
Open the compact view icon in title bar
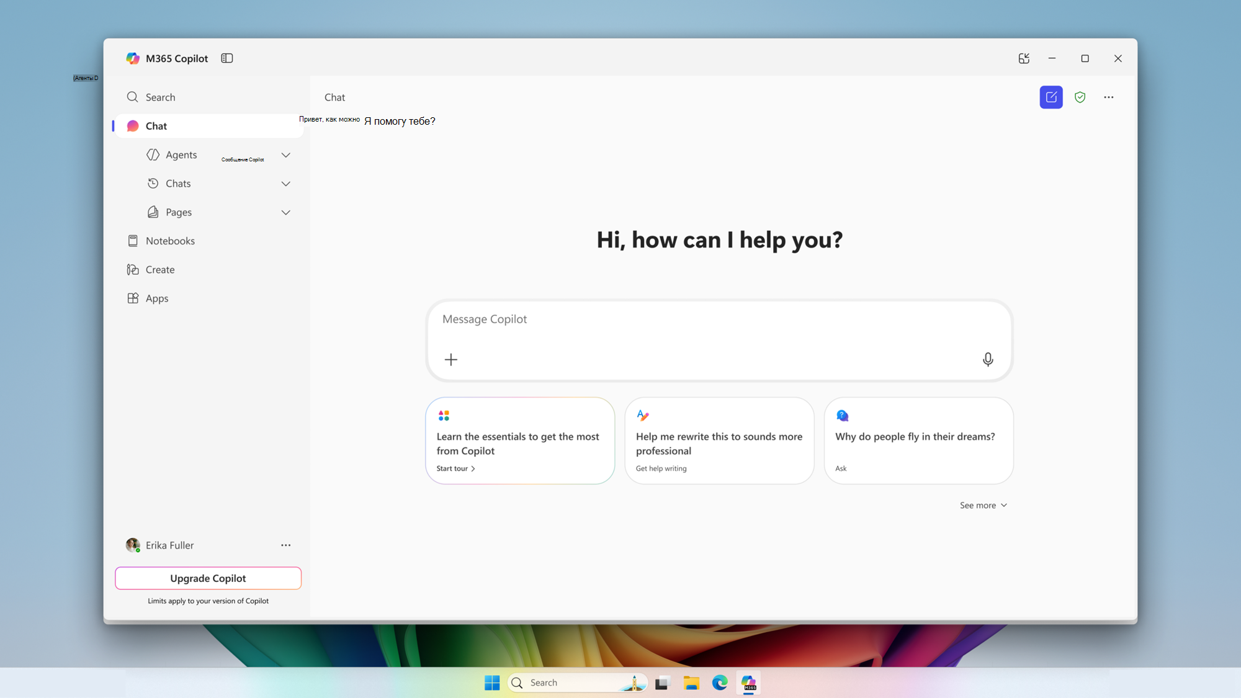pos(1024,58)
